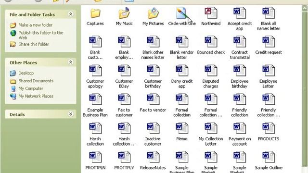Select the Inactive customer document

153,128
